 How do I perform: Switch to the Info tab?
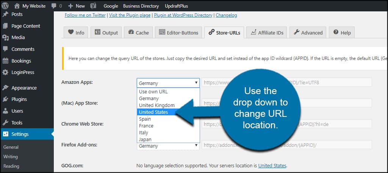[76, 33]
